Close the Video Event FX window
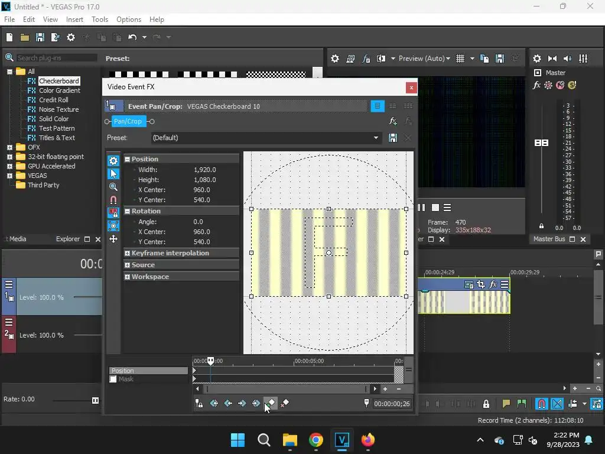 411,87
